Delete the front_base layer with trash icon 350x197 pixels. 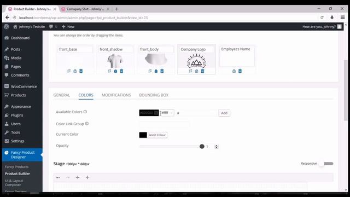click(81, 71)
